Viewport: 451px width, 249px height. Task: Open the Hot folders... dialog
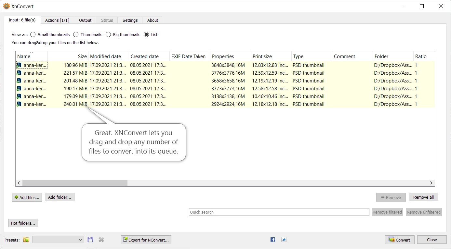tap(23, 223)
